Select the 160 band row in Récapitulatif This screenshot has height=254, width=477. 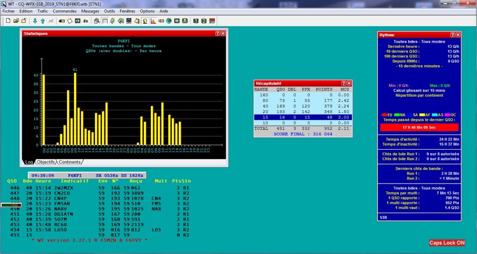303,95
